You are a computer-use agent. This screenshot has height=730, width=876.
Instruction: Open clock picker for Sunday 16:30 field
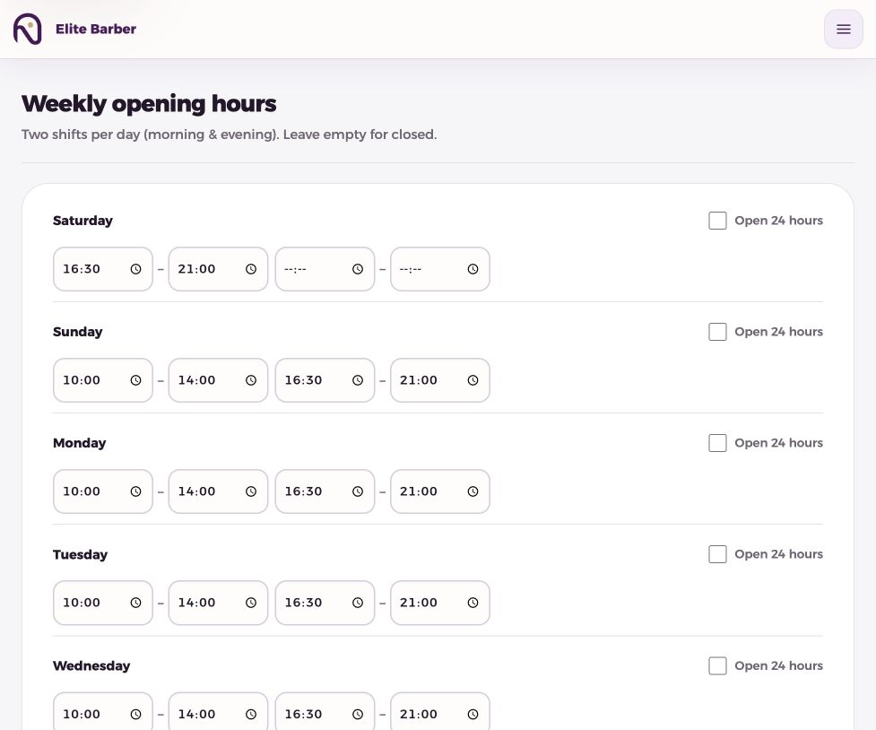[x=358, y=380]
